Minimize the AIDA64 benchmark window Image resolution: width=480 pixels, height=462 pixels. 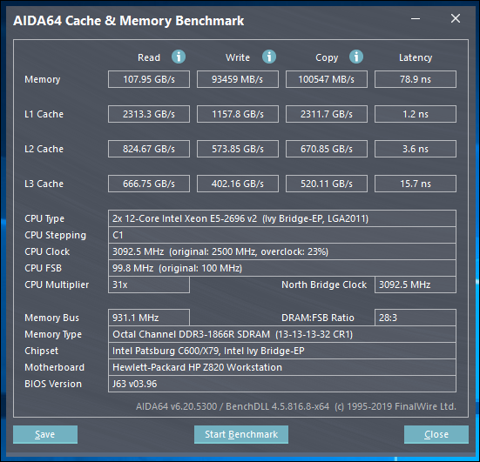[416, 19]
